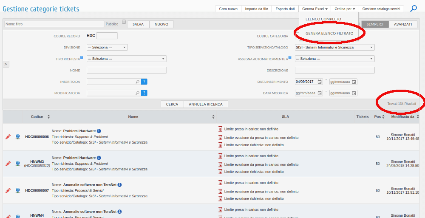Open the search magnifier in the header

pos(414,8)
